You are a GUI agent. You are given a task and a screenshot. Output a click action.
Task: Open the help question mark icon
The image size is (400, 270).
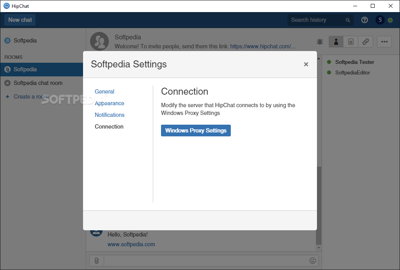pos(365,20)
